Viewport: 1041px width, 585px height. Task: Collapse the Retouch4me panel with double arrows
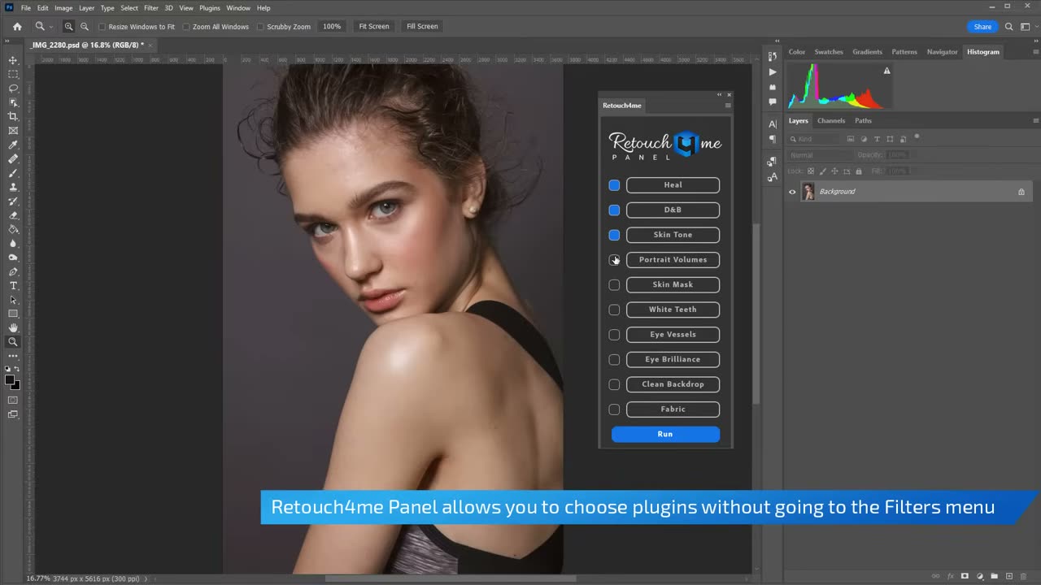click(719, 95)
